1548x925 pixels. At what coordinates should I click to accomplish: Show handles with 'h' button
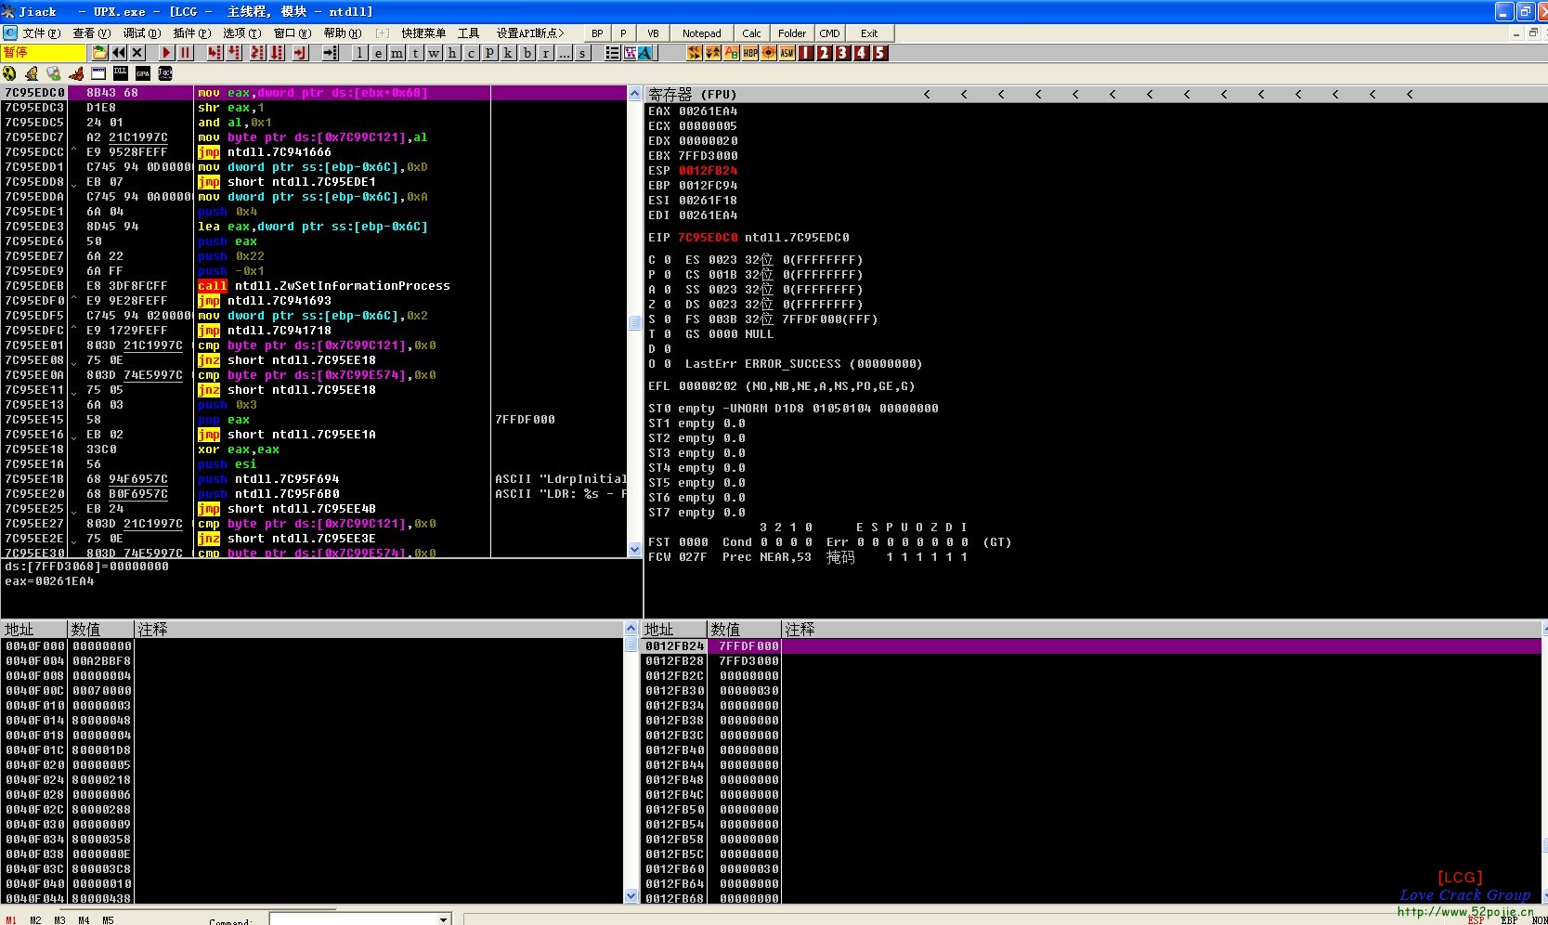[452, 53]
